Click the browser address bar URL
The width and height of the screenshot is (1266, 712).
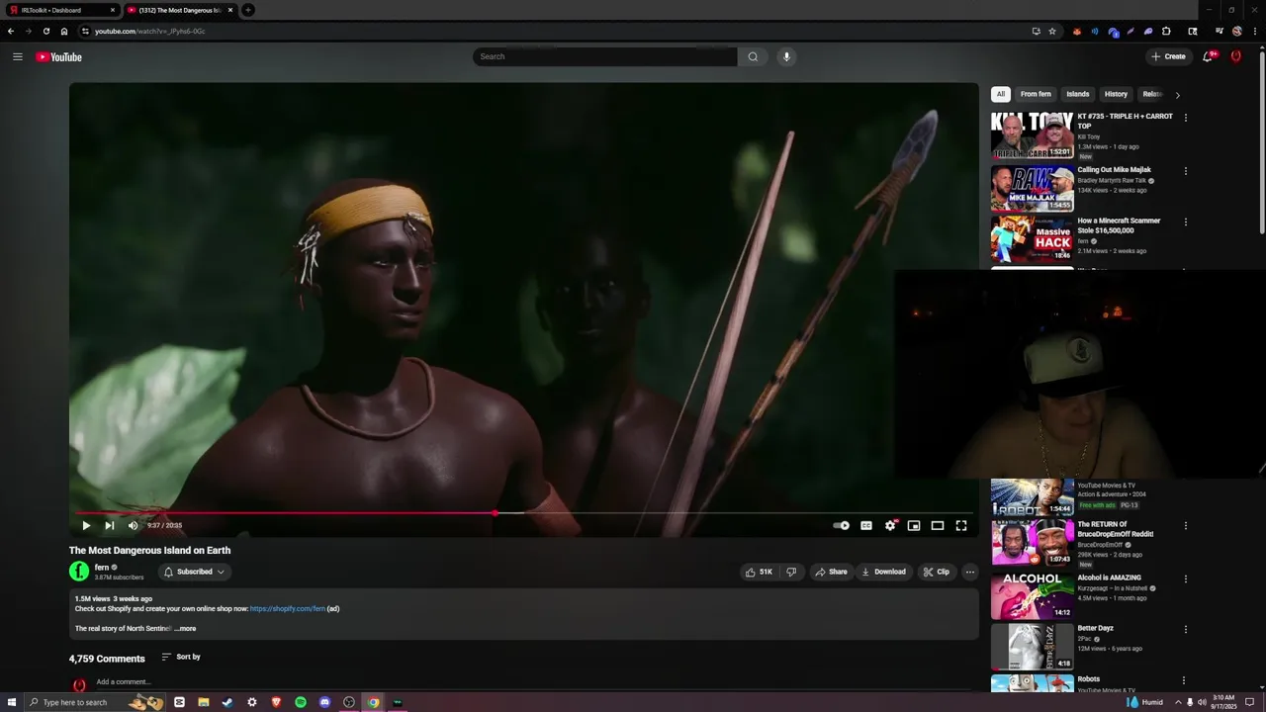[149, 31]
